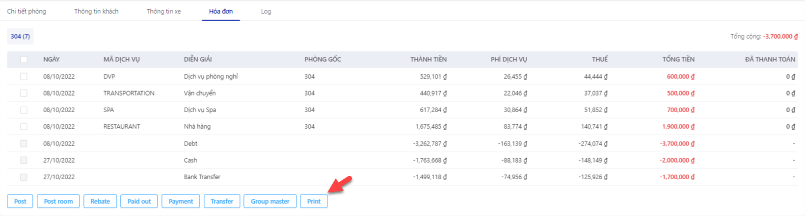Select the 304 (7) room folio chip

click(x=20, y=36)
